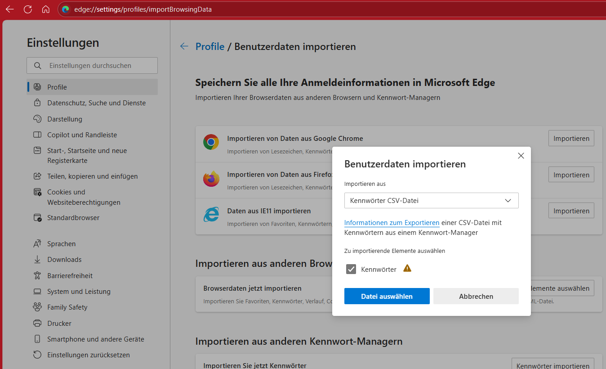
Task: Click the Downloads arrow icon
Action: point(38,260)
